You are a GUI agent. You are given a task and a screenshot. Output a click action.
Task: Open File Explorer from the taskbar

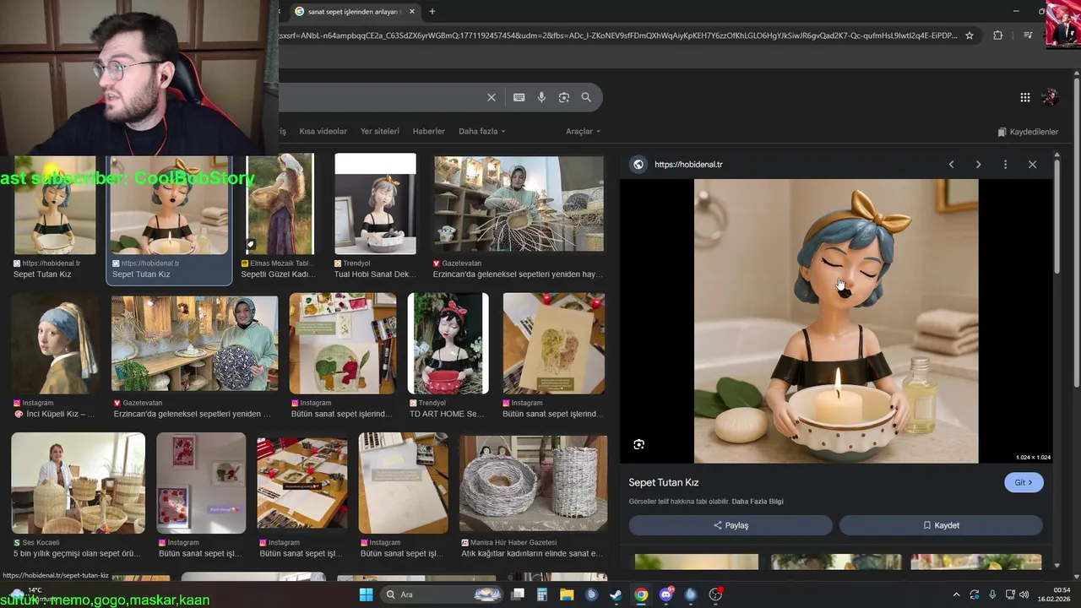pyautogui.click(x=567, y=594)
